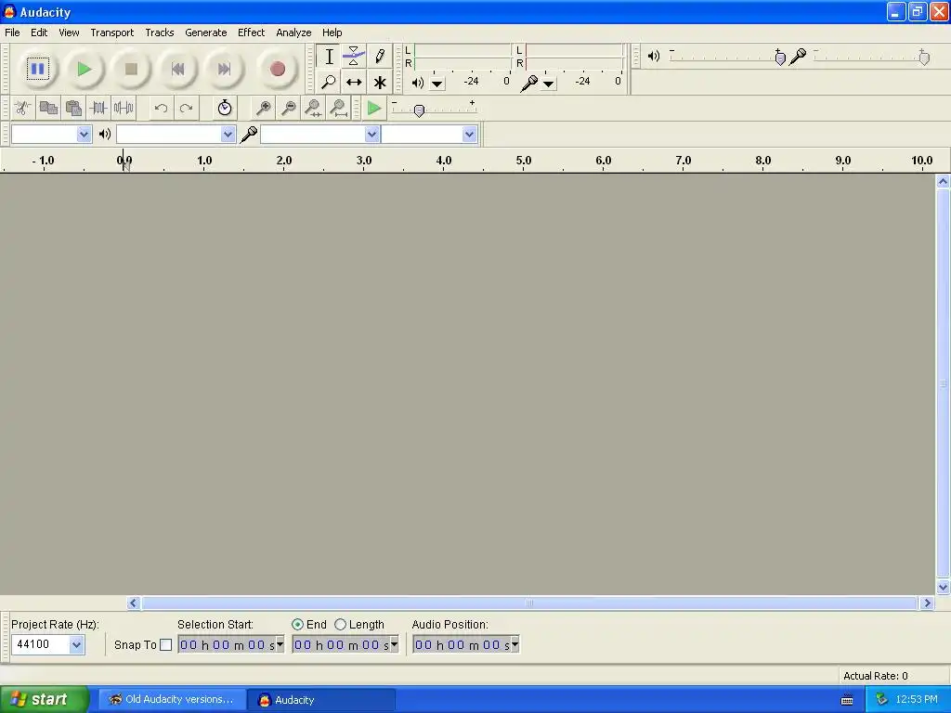Open the output meter speaker dropdown
Screen dimensions: 951x713
click(x=437, y=84)
